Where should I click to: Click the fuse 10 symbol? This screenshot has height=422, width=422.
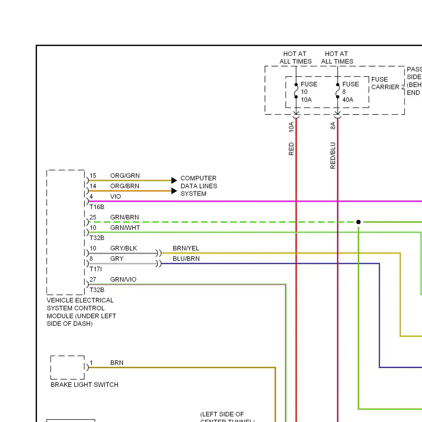(x=296, y=91)
